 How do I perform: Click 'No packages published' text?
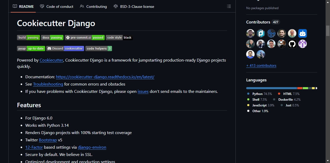click(262, 8)
